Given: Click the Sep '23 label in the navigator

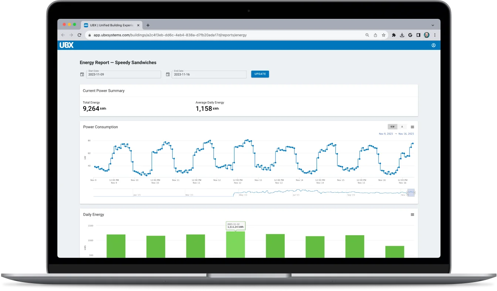Looking at the screenshot, I should click(351, 195).
